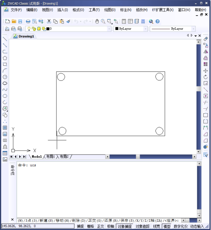Activate the Move tool in modify toolbar
The width and height of the screenshot is (211, 230).
point(206,71)
